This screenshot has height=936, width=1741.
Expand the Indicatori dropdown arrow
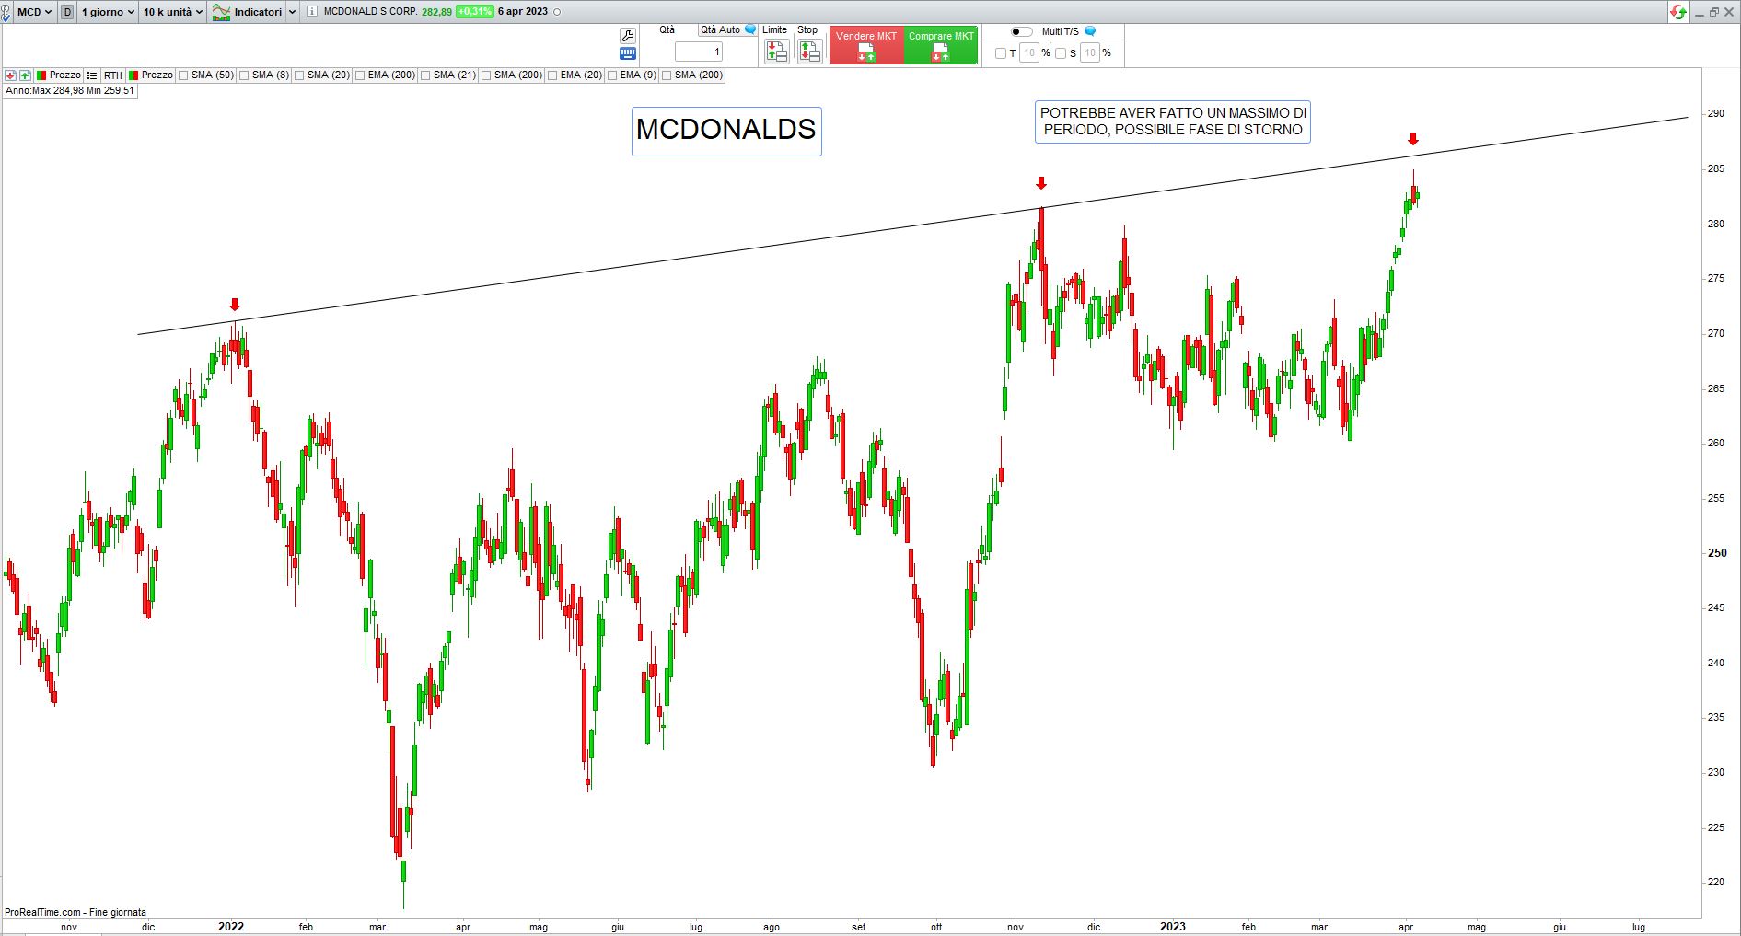(292, 12)
